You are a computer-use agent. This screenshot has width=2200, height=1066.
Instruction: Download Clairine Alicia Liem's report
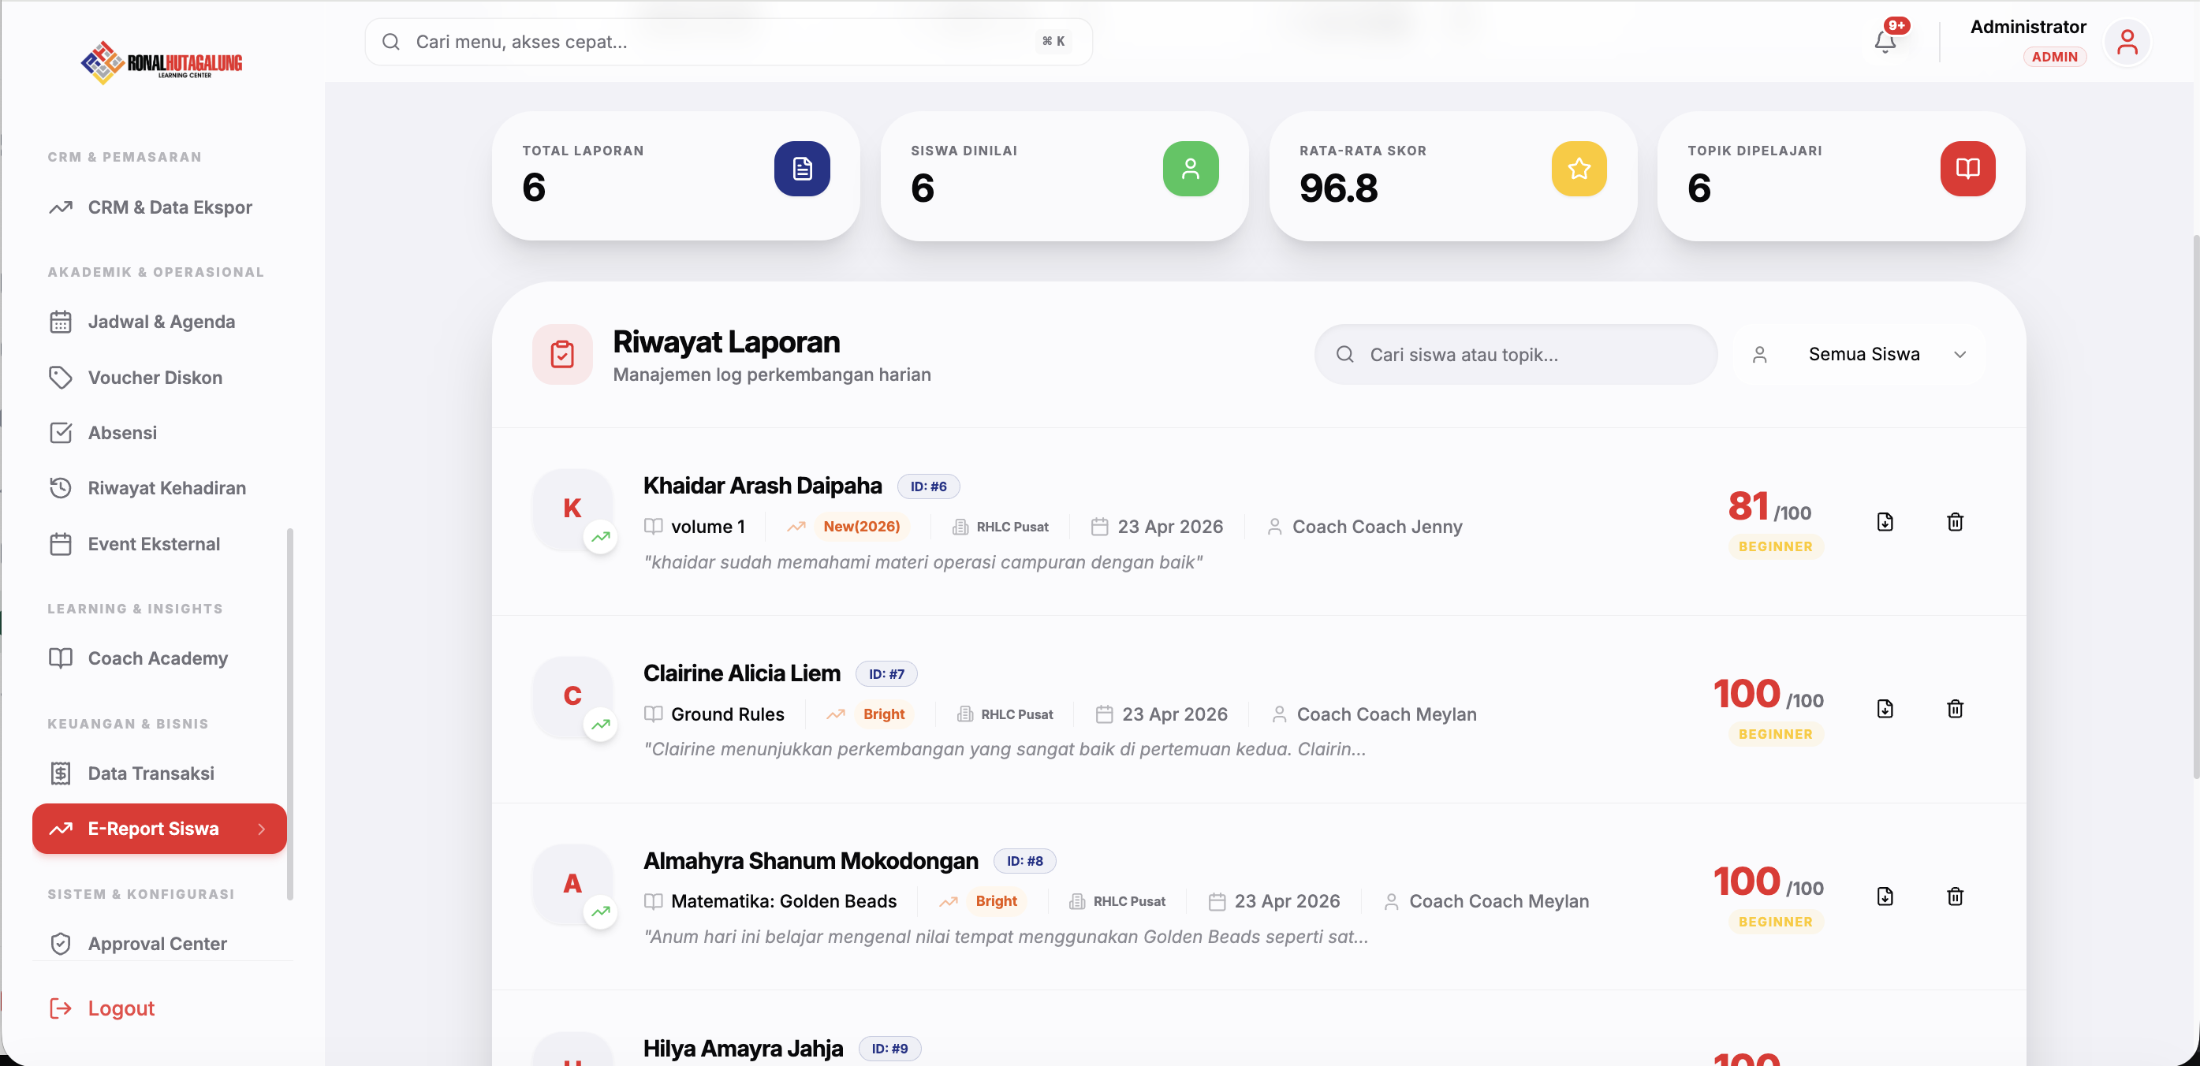(x=1885, y=709)
